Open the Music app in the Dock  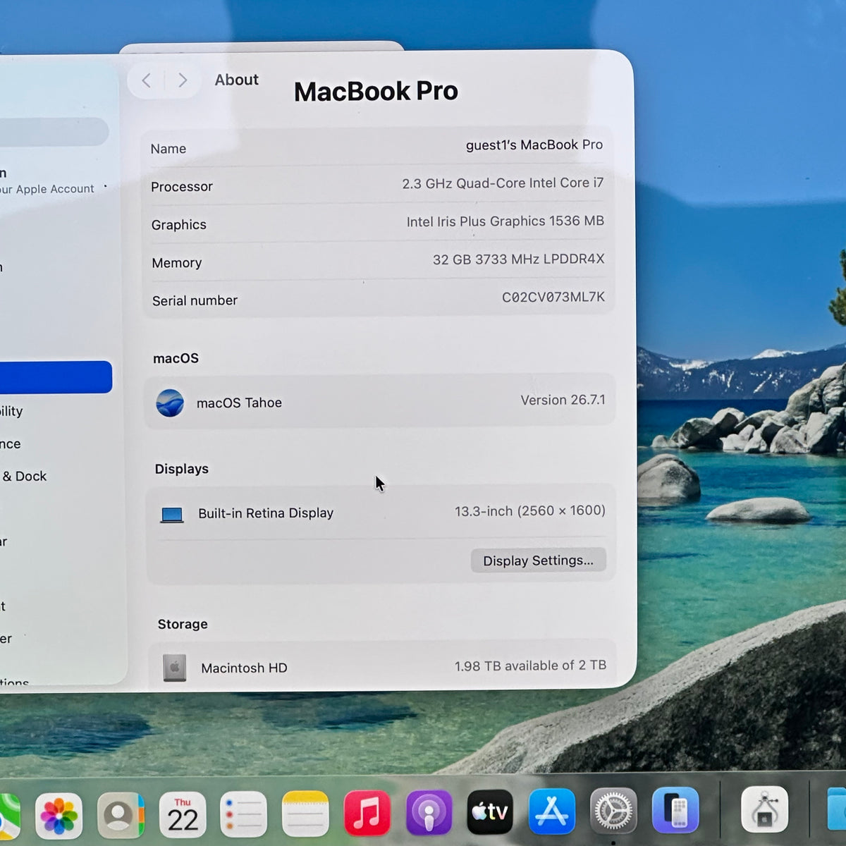pyautogui.click(x=367, y=814)
